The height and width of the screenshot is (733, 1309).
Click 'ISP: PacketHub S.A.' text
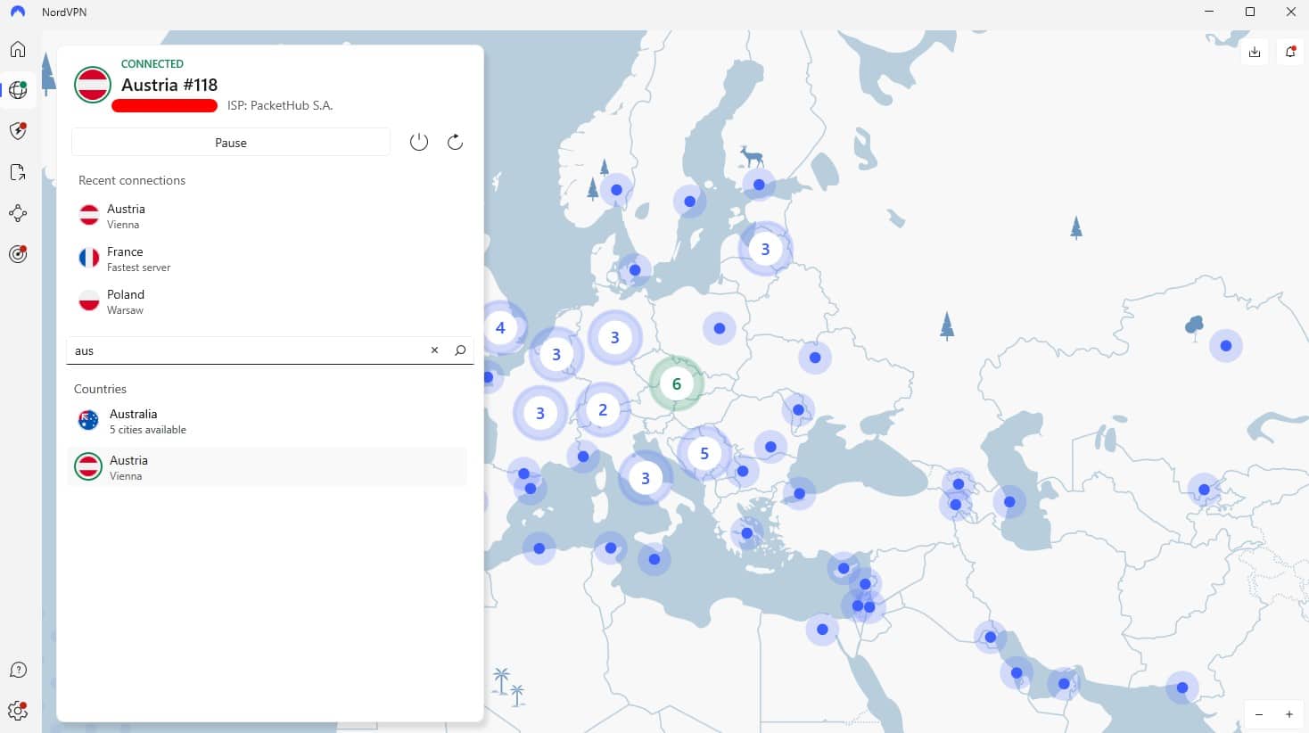280,105
